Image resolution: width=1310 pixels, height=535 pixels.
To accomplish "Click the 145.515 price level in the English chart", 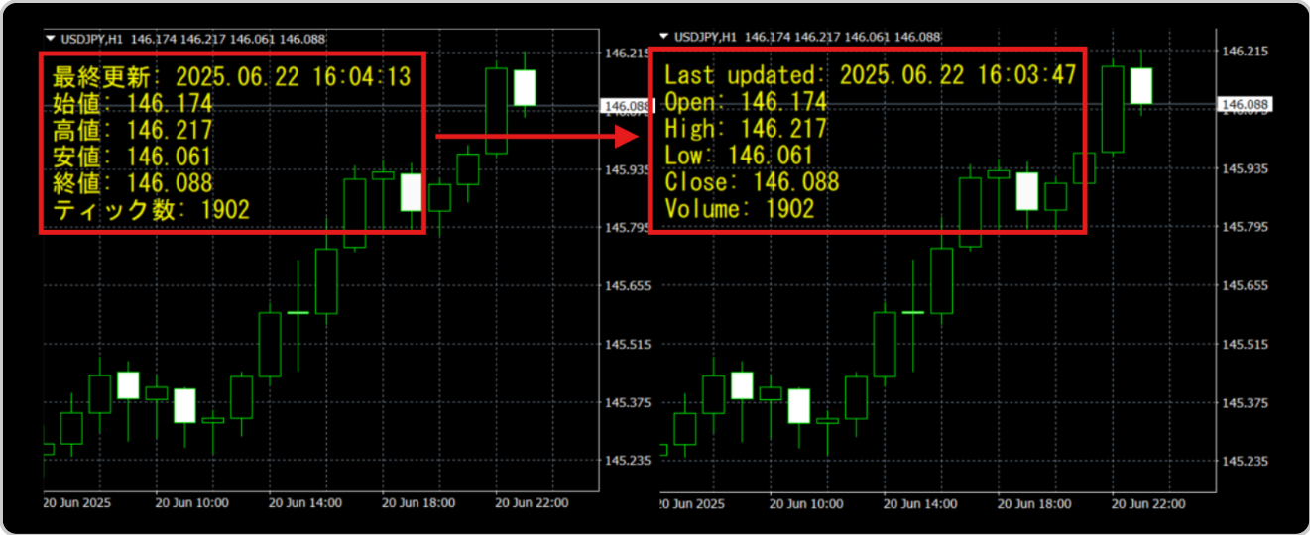I will 1246,345.
